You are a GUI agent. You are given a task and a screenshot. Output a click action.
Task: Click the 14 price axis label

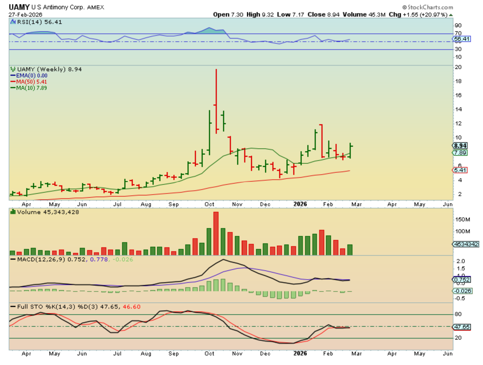[x=458, y=109]
